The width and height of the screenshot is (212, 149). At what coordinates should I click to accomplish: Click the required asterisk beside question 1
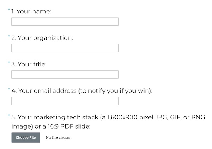point(9,10)
